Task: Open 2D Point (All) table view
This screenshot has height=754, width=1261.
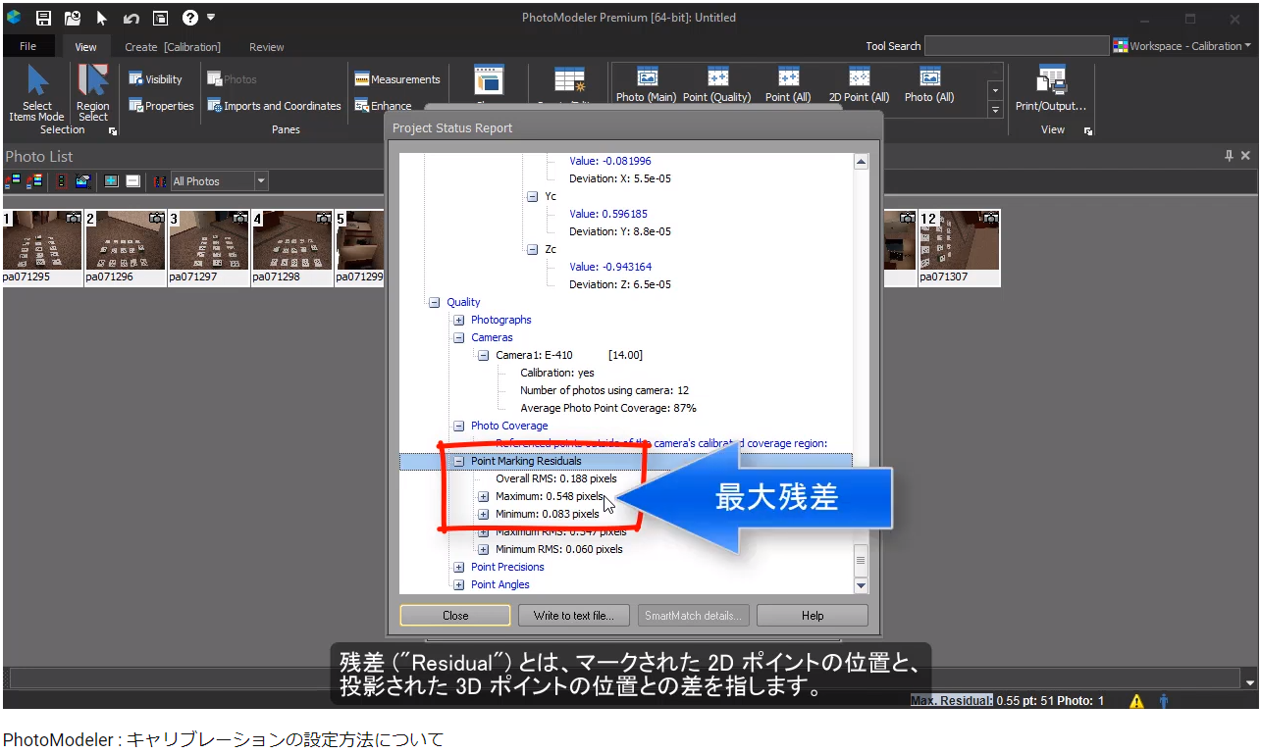Action: click(860, 85)
